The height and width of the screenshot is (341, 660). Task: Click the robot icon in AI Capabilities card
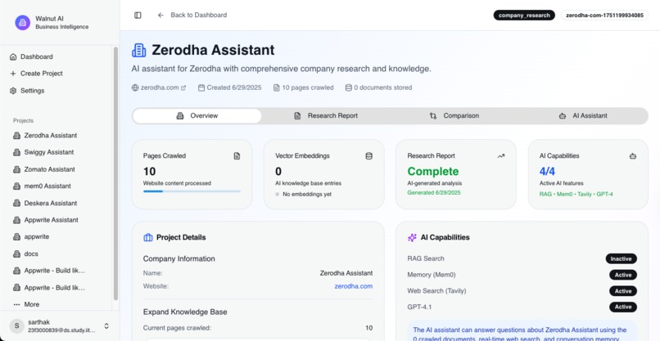(633, 156)
